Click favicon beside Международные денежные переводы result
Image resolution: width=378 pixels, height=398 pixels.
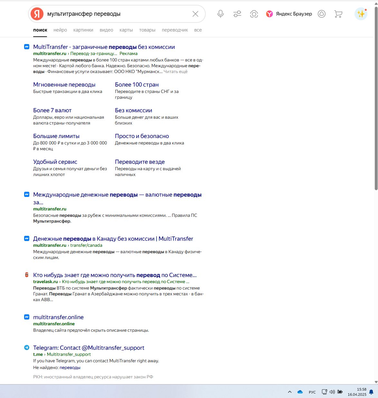coord(27,194)
